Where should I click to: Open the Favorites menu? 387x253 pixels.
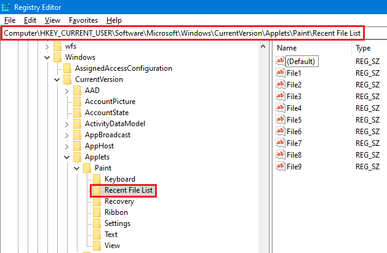pyautogui.click(x=84, y=20)
